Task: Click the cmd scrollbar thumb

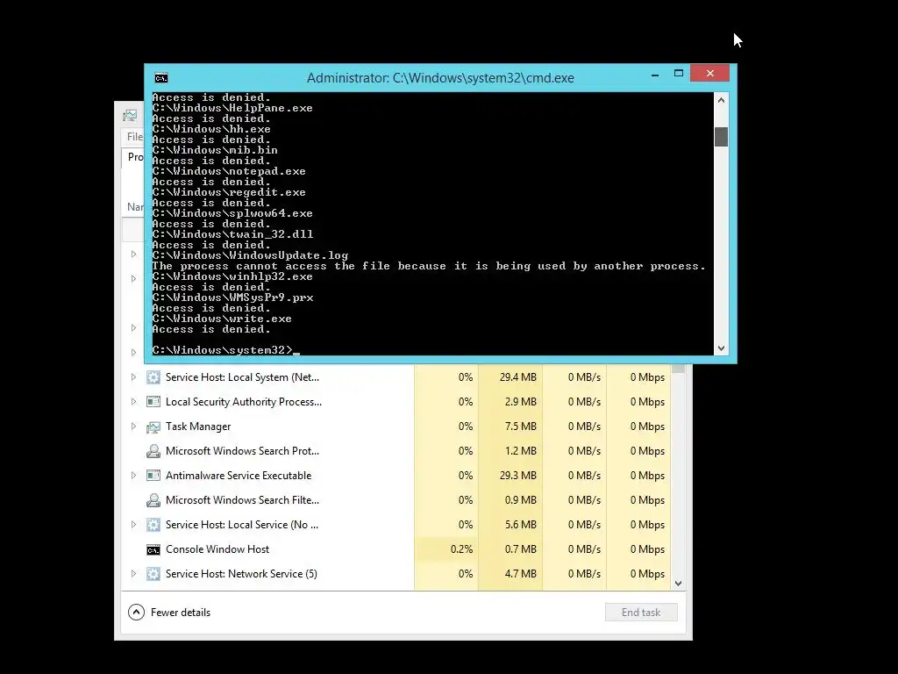Action: (x=721, y=137)
